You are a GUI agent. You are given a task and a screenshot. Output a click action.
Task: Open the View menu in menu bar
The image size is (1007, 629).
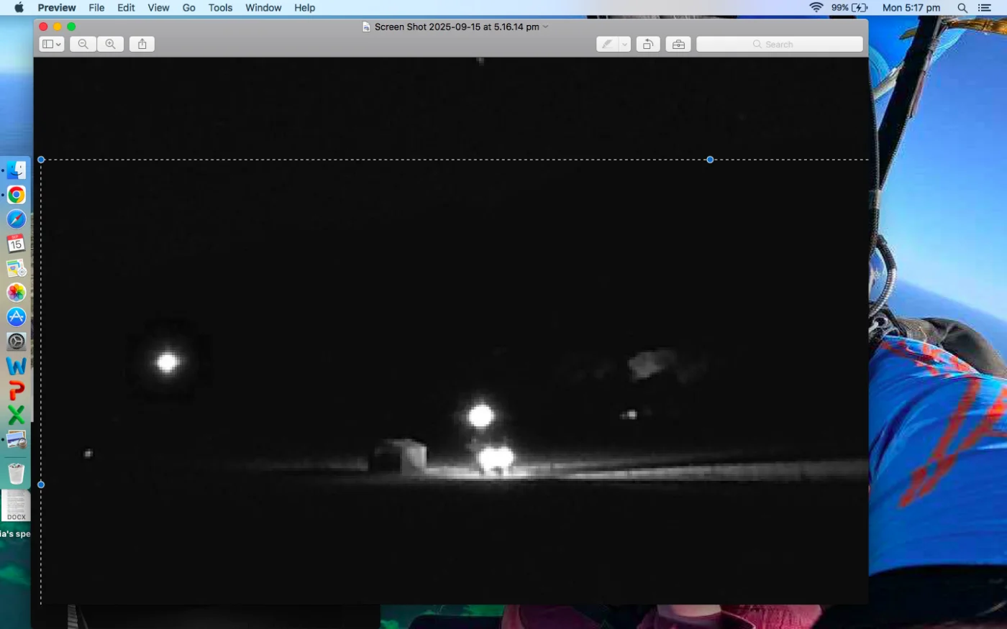tap(158, 8)
